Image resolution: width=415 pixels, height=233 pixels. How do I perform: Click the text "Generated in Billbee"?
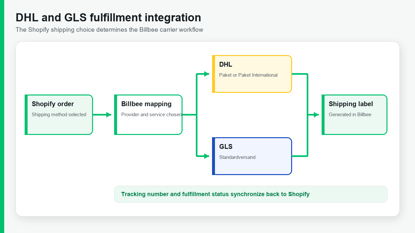[350, 115]
